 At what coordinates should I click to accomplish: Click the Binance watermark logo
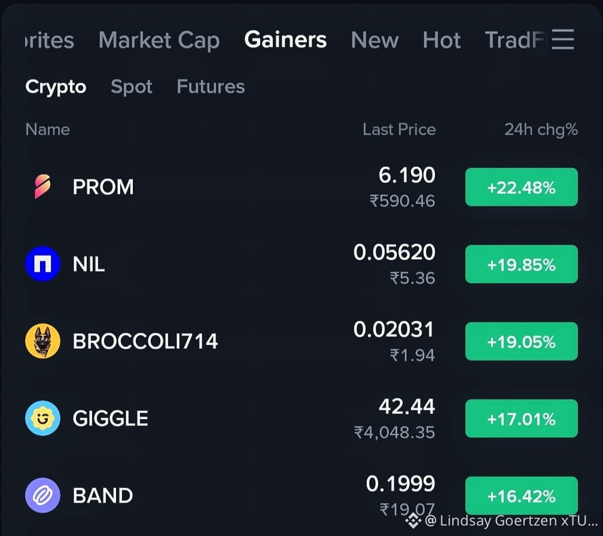point(413,520)
